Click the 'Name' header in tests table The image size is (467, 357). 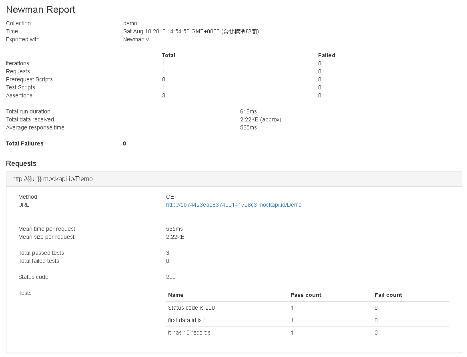click(176, 295)
